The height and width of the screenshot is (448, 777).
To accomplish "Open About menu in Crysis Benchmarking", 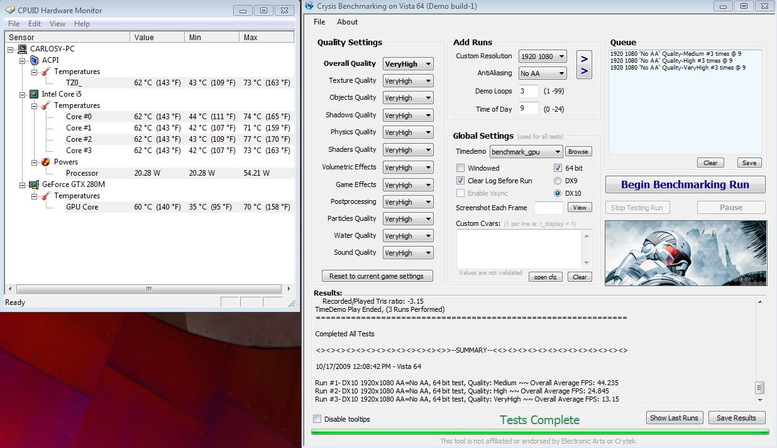I will click(x=347, y=22).
